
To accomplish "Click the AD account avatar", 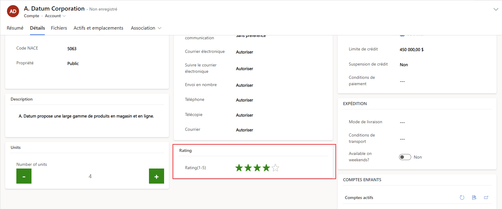I will pyautogui.click(x=13, y=11).
